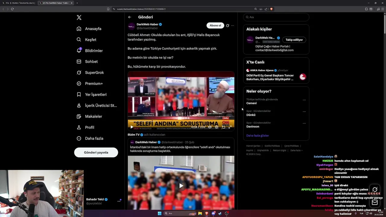This screenshot has height=217, width=386.
Task: Open more options for Dünkü trend
Action: pos(304,112)
